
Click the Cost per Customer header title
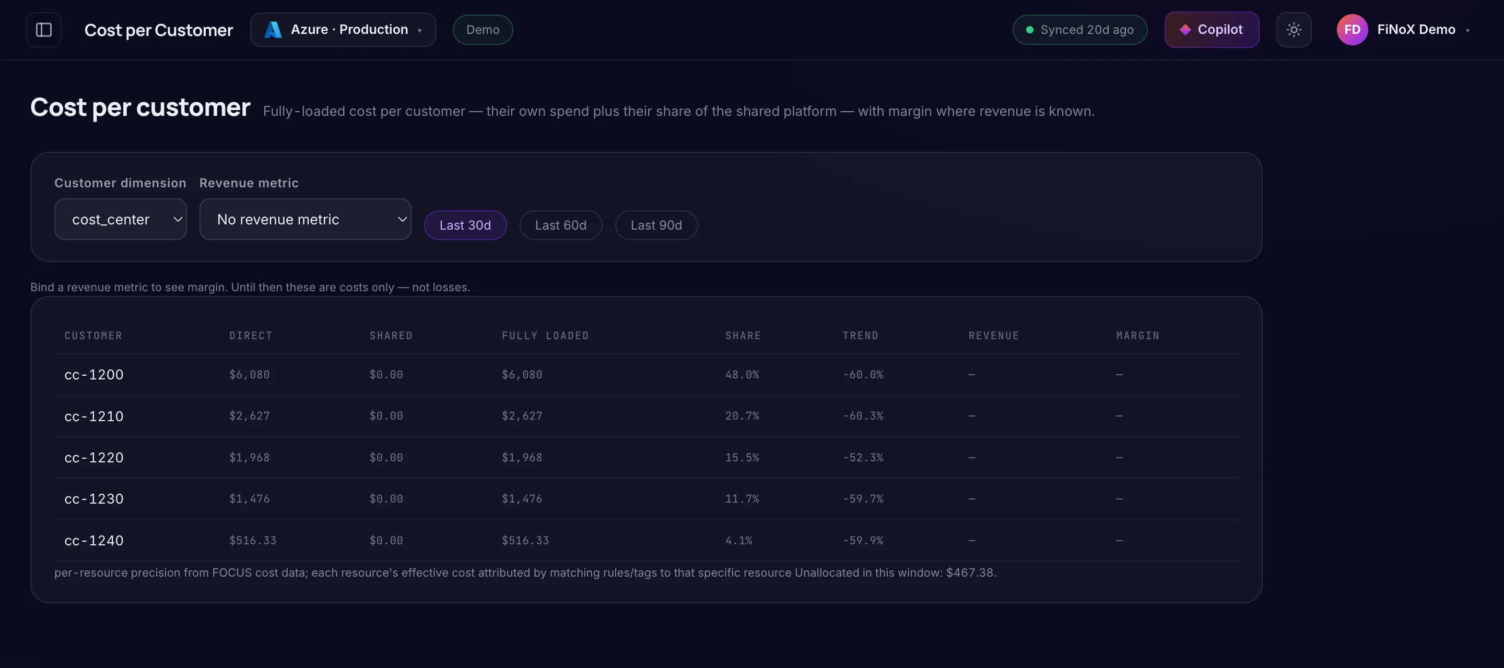[x=159, y=30]
